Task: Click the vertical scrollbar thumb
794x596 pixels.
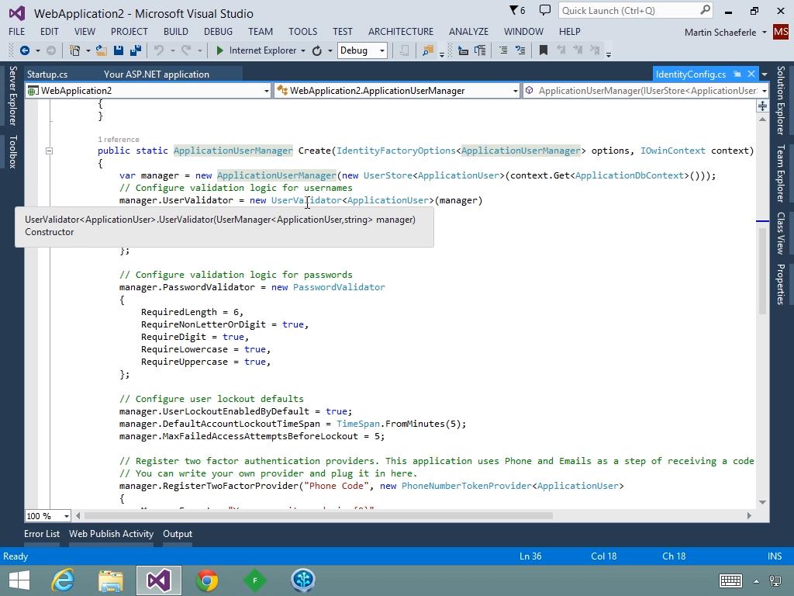Action: [x=762, y=271]
